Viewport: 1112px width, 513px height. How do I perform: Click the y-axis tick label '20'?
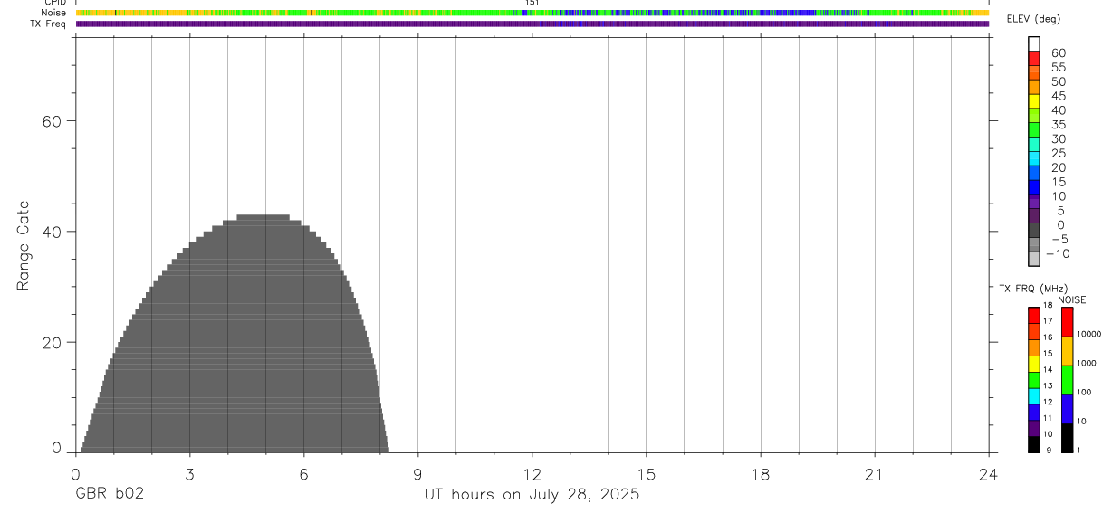(x=52, y=343)
